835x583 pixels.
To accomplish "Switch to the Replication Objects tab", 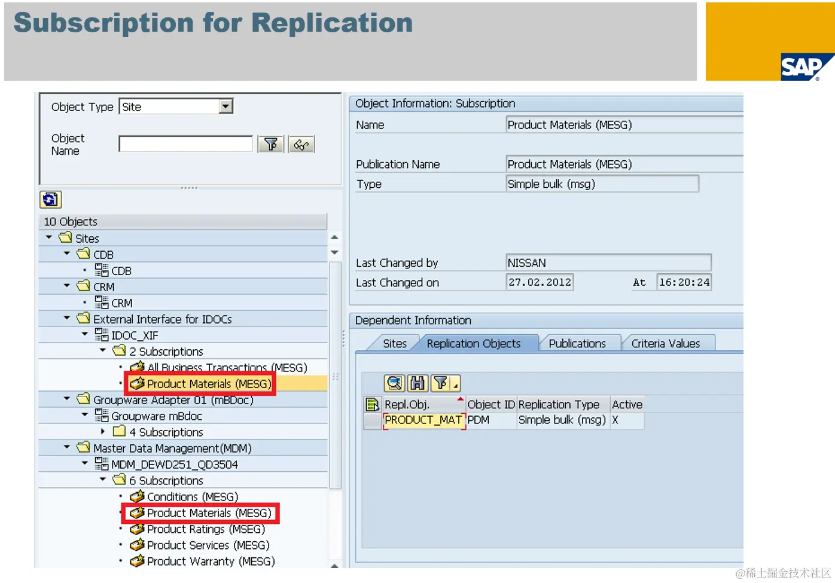I will pyautogui.click(x=474, y=343).
